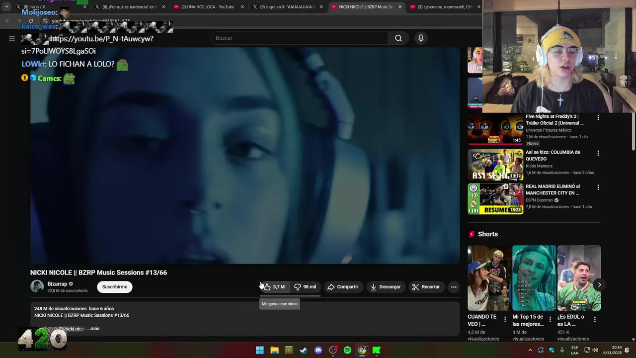Open Chrome tab search dropdown arrow
The height and width of the screenshot is (358, 636).
coord(6,6)
